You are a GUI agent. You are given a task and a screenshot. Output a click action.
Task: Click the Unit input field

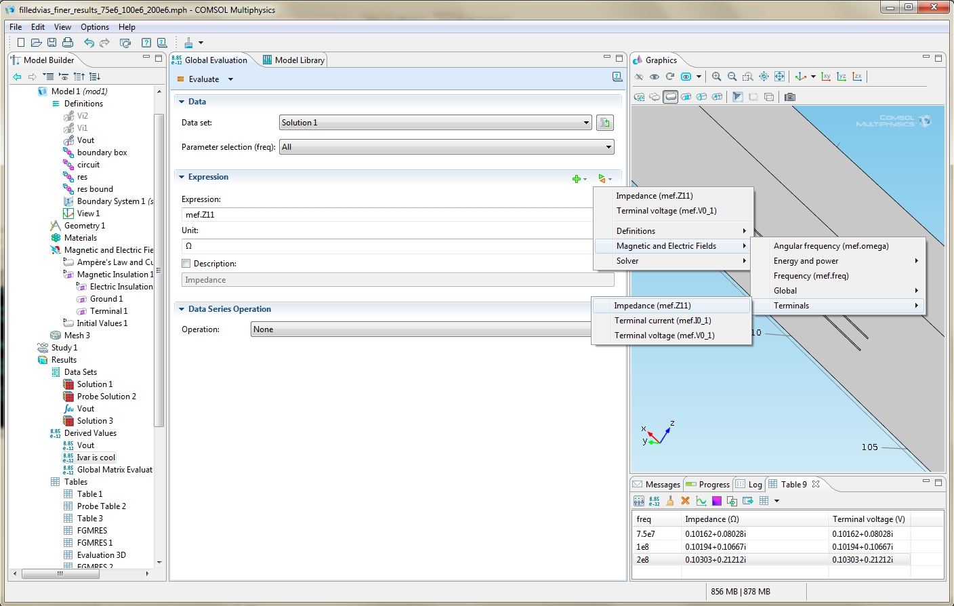[388, 246]
